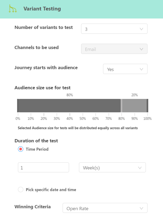Click the Variant Testing header title
The width and height of the screenshot is (163, 219).
click(x=42, y=9)
